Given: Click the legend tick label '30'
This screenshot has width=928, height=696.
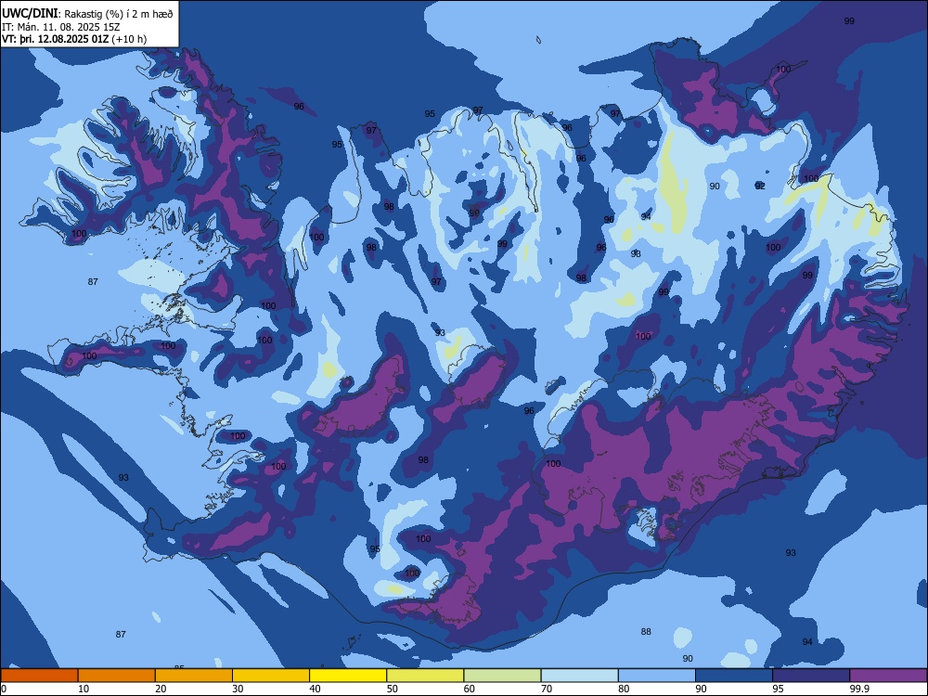Looking at the screenshot, I should [238, 689].
